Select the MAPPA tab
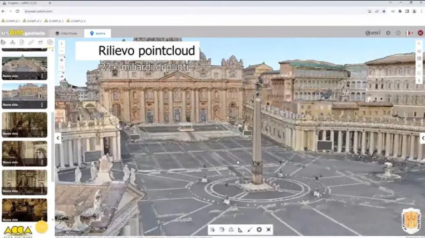425x238 pixels. (x=97, y=33)
